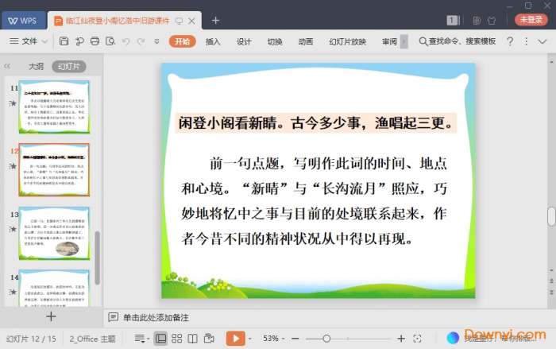
Task: Click the skin shirt icon in title bar
Action: pyautogui.click(x=492, y=21)
